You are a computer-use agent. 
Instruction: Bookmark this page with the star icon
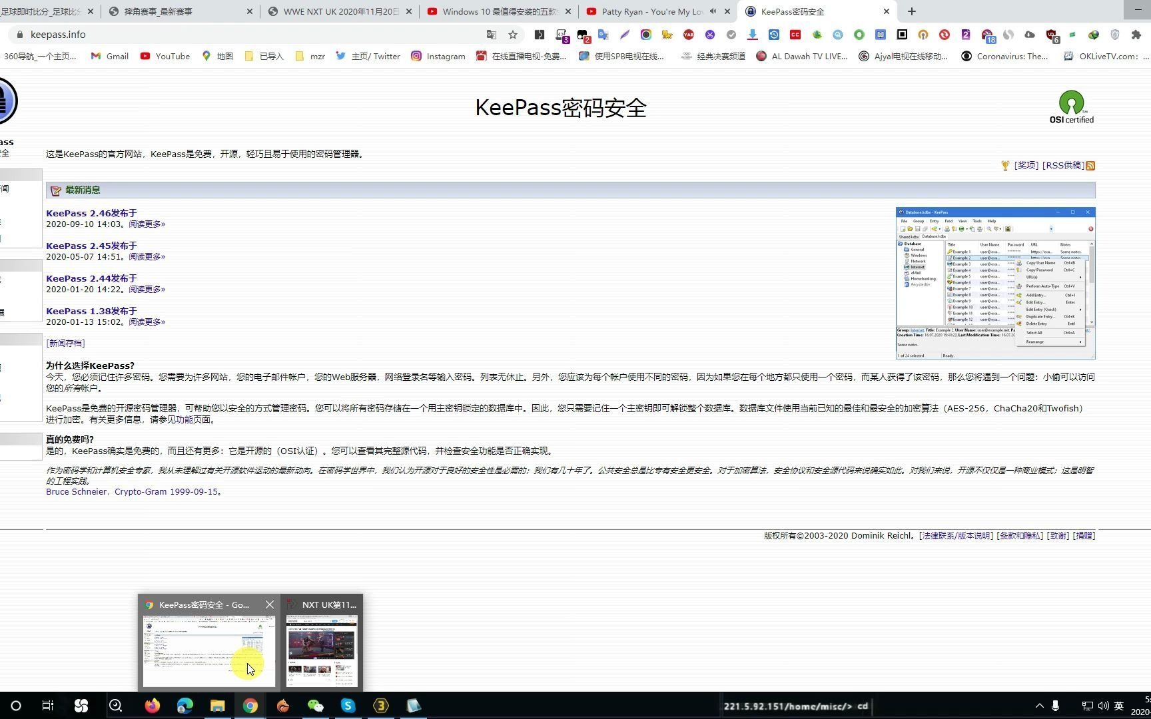pos(512,35)
